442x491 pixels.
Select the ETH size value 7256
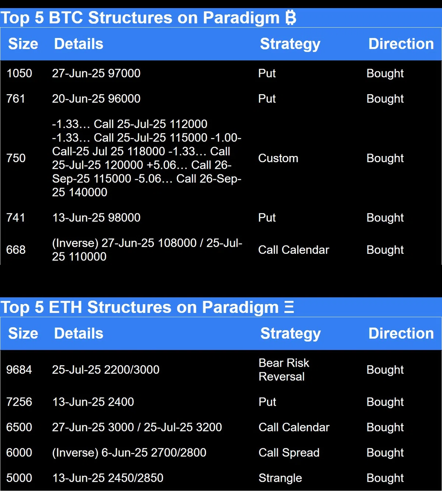[19, 402]
